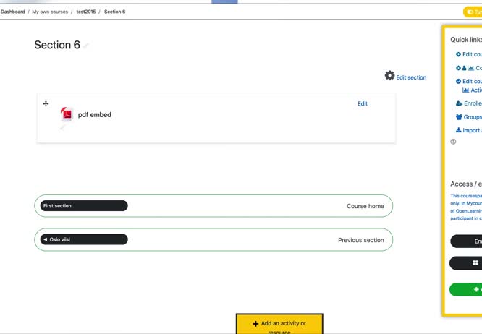Click the Previous section text

[x=361, y=240]
